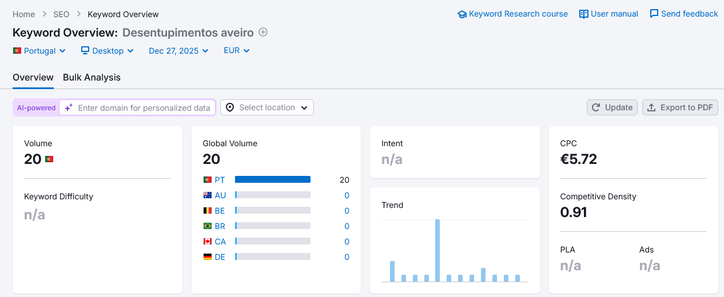Viewport: 724px width, 297px height.
Task: Open the Dec 27, 2025 date picker
Action: [174, 51]
